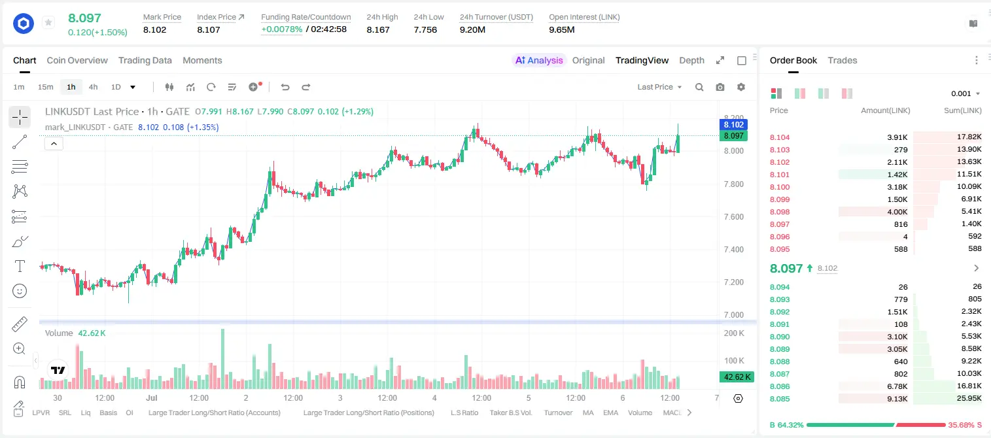The width and height of the screenshot is (991, 438).
Task: Select the ruler measure tool
Action: (x=20, y=324)
